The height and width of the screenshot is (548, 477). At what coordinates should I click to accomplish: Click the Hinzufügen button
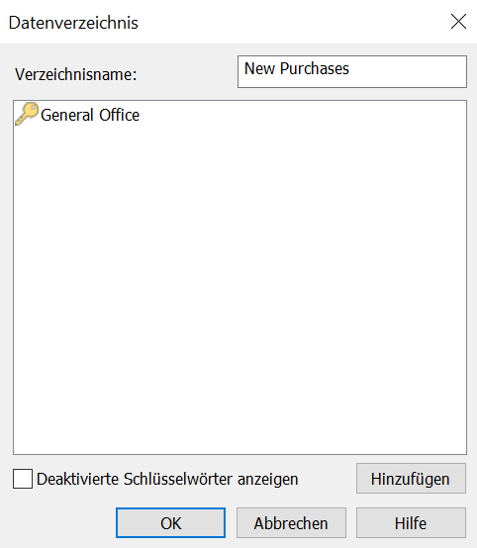(411, 479)
